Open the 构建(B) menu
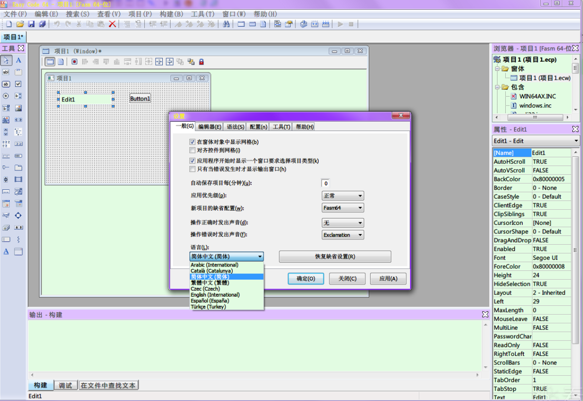This screenshot has height=401, width=583. [x=171, y=14]
